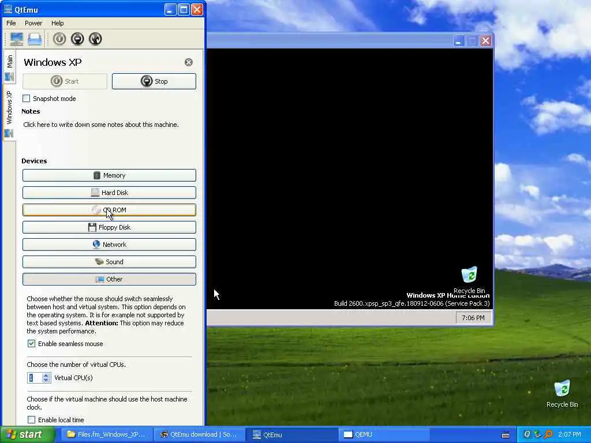Click the notes area to write notes
Screen dimensions: 591x443
click(101, 125)
